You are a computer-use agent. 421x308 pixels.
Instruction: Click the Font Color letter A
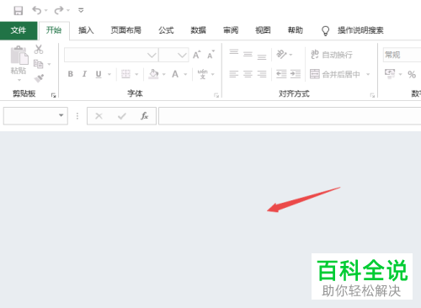pos(175,74)
